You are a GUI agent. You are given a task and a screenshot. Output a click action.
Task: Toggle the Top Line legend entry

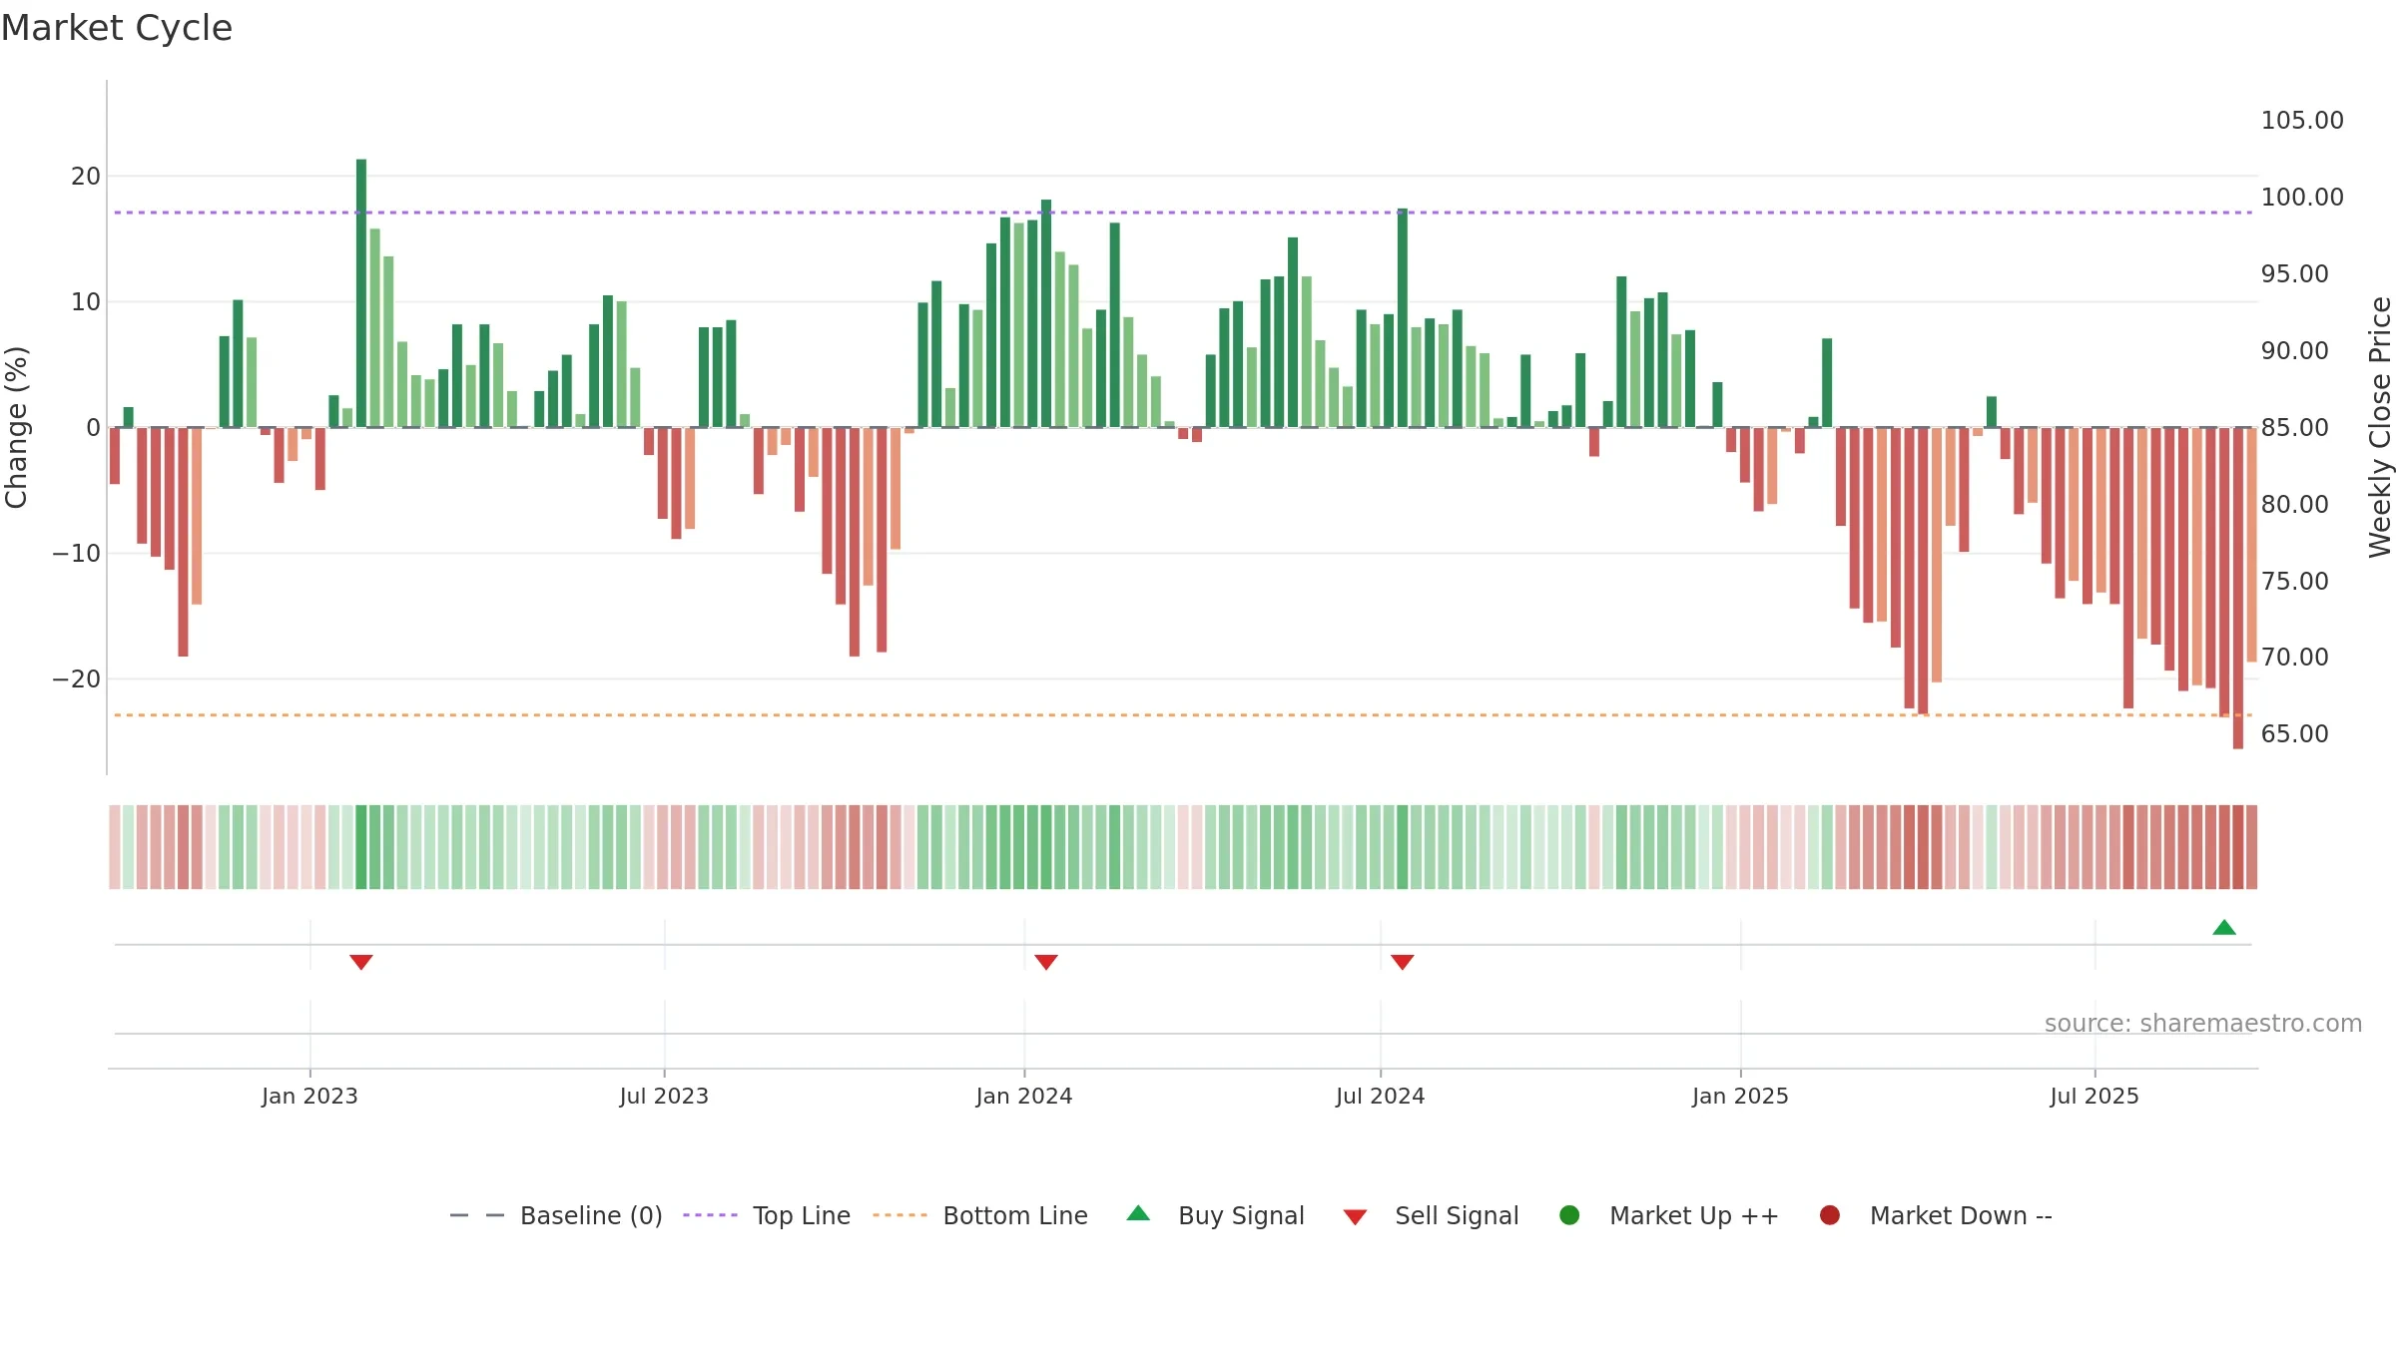click(767, 1215)
